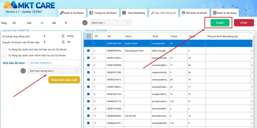Click email olivevwryi@hot... in row 6
Viewport: 257px width, 128px height.
pyautogui.click(x=160, y=80)
